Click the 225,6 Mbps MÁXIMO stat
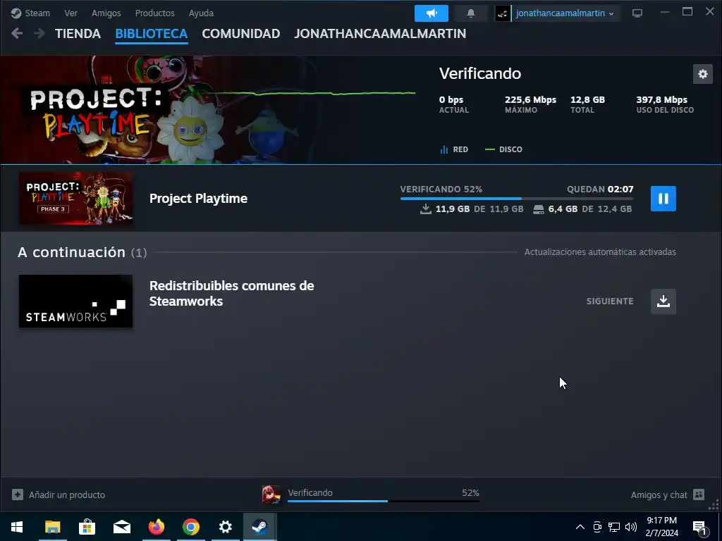Viewport: 722px width, 541px height. tap(530, 104)
